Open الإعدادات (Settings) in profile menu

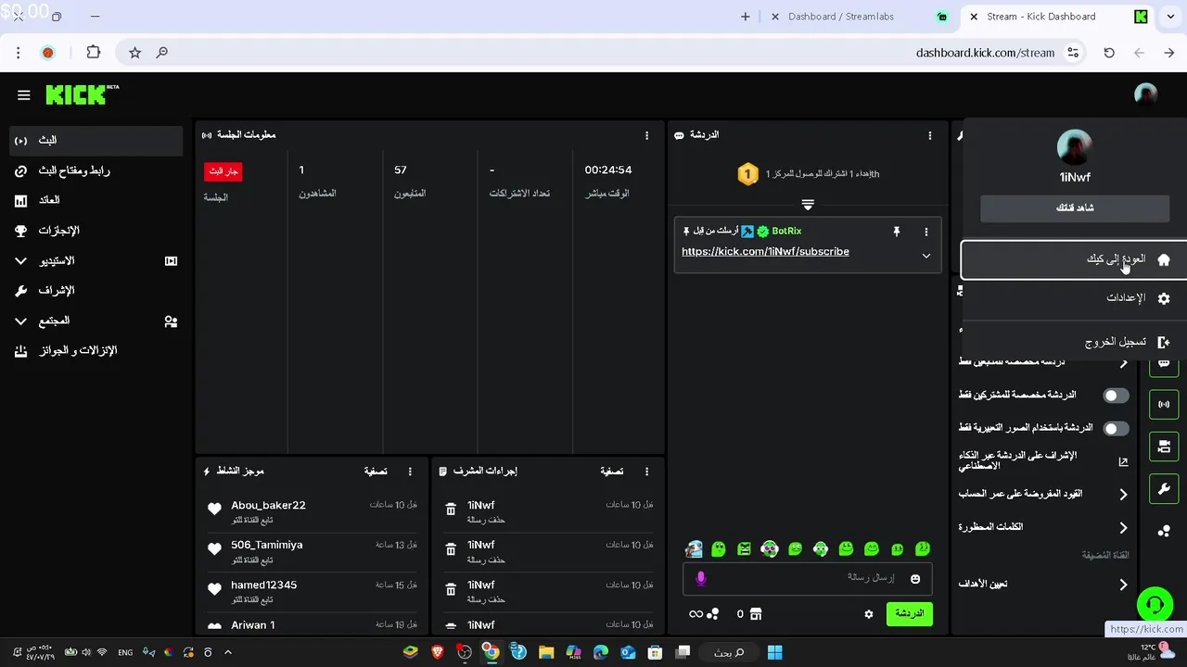click(1073, 298)
